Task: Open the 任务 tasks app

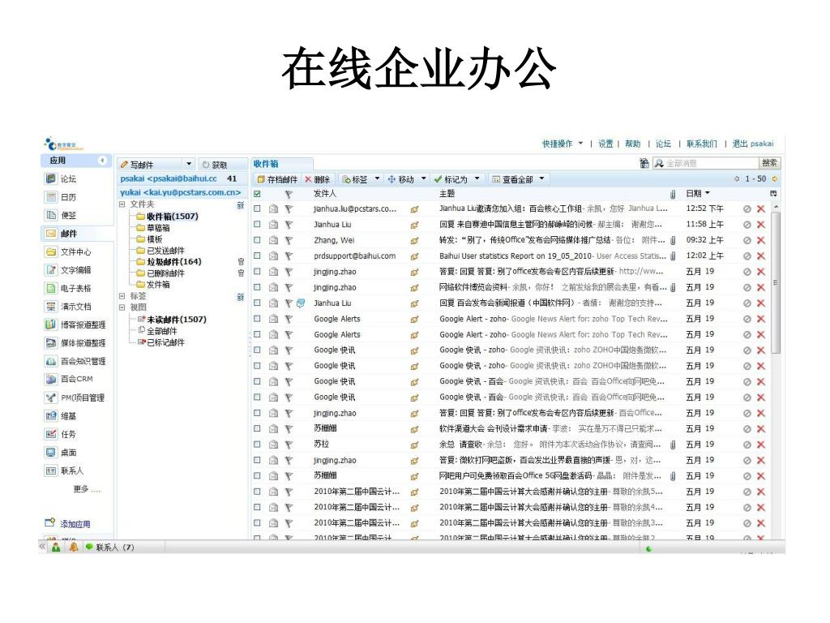Action: [60, 435]
